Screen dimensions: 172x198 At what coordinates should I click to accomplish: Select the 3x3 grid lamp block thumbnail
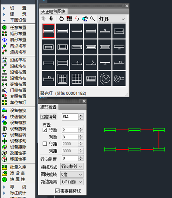[x=77, y=78]
